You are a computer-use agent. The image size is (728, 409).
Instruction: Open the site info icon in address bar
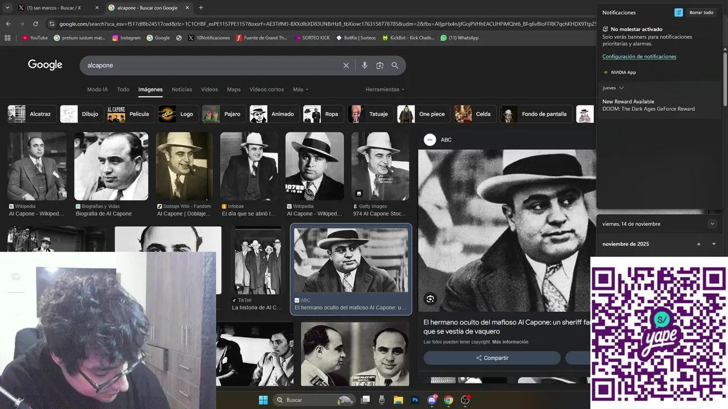point(52,24)
